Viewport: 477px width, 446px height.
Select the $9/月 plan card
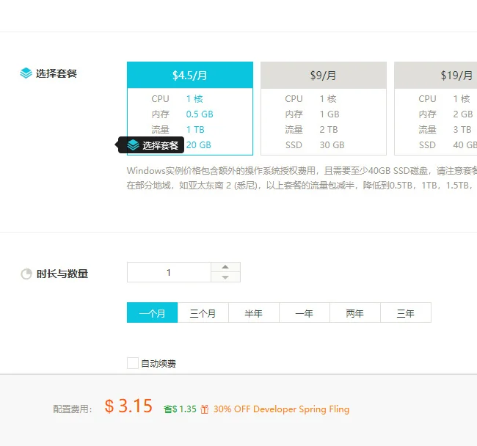pyautogui.click(x=324, y=109)
